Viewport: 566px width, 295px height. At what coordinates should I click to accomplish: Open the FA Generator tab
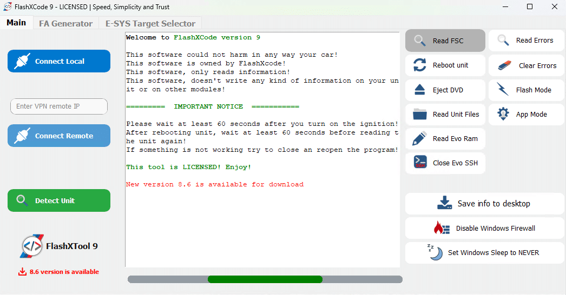pos(65,23)
